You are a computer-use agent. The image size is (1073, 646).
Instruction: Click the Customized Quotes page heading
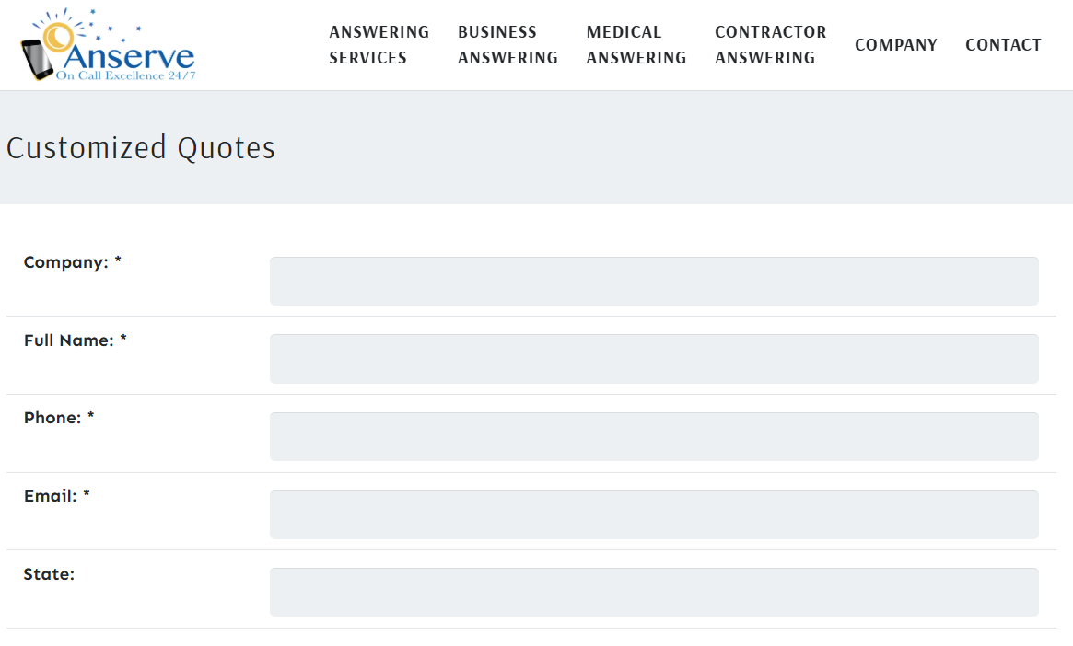tap(141, 148)
